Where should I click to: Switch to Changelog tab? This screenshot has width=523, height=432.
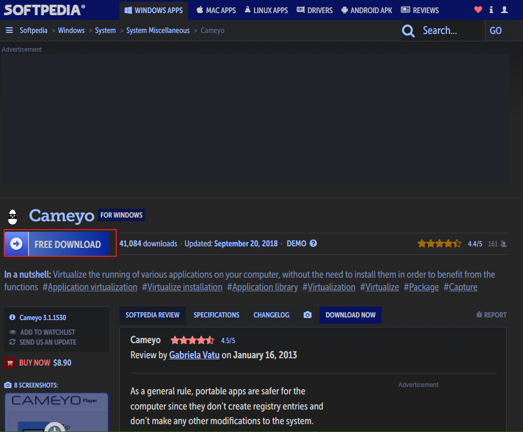(272, 315)
